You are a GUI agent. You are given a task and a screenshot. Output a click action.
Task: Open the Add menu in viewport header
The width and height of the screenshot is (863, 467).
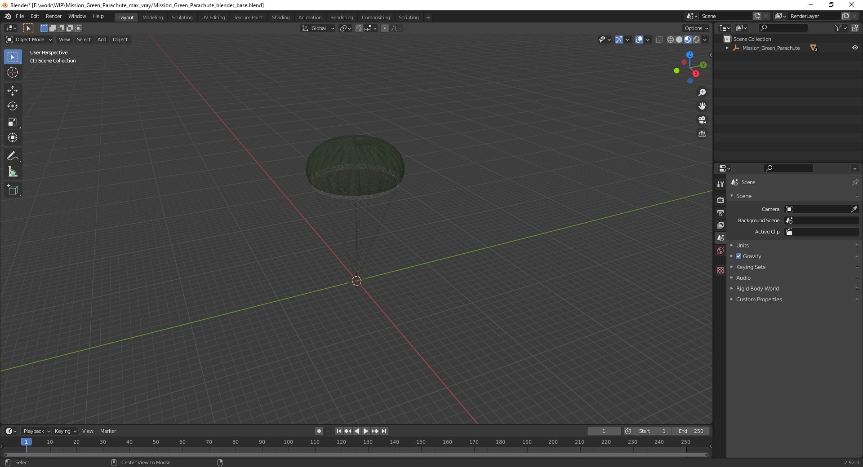[102, 40]
